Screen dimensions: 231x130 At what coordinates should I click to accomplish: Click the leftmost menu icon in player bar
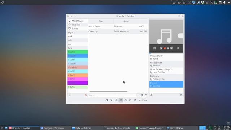point(154,48)
